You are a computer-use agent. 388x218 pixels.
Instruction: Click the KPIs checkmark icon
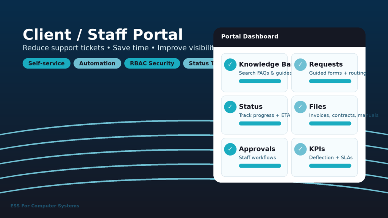click(300, 149)
